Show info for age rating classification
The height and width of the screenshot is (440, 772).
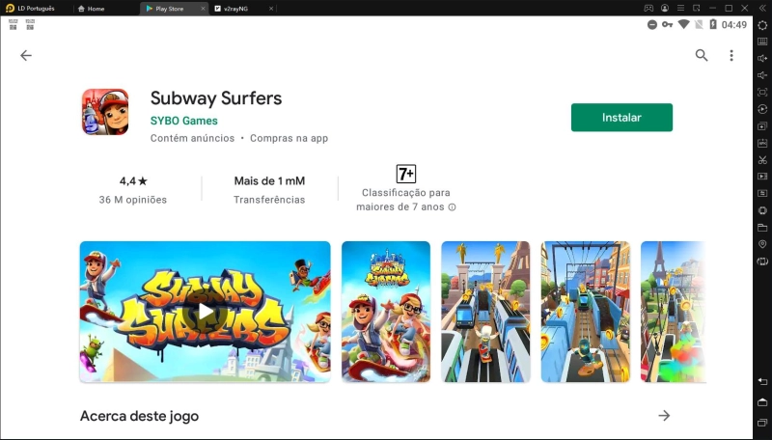click(452, 207)
